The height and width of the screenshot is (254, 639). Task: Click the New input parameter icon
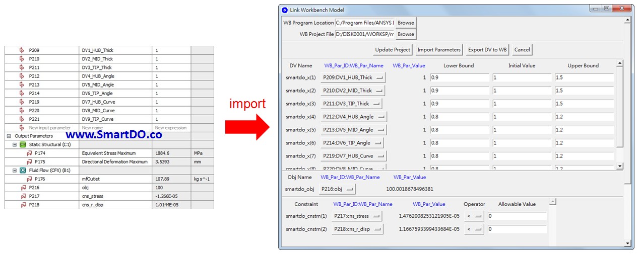(22, 128)
